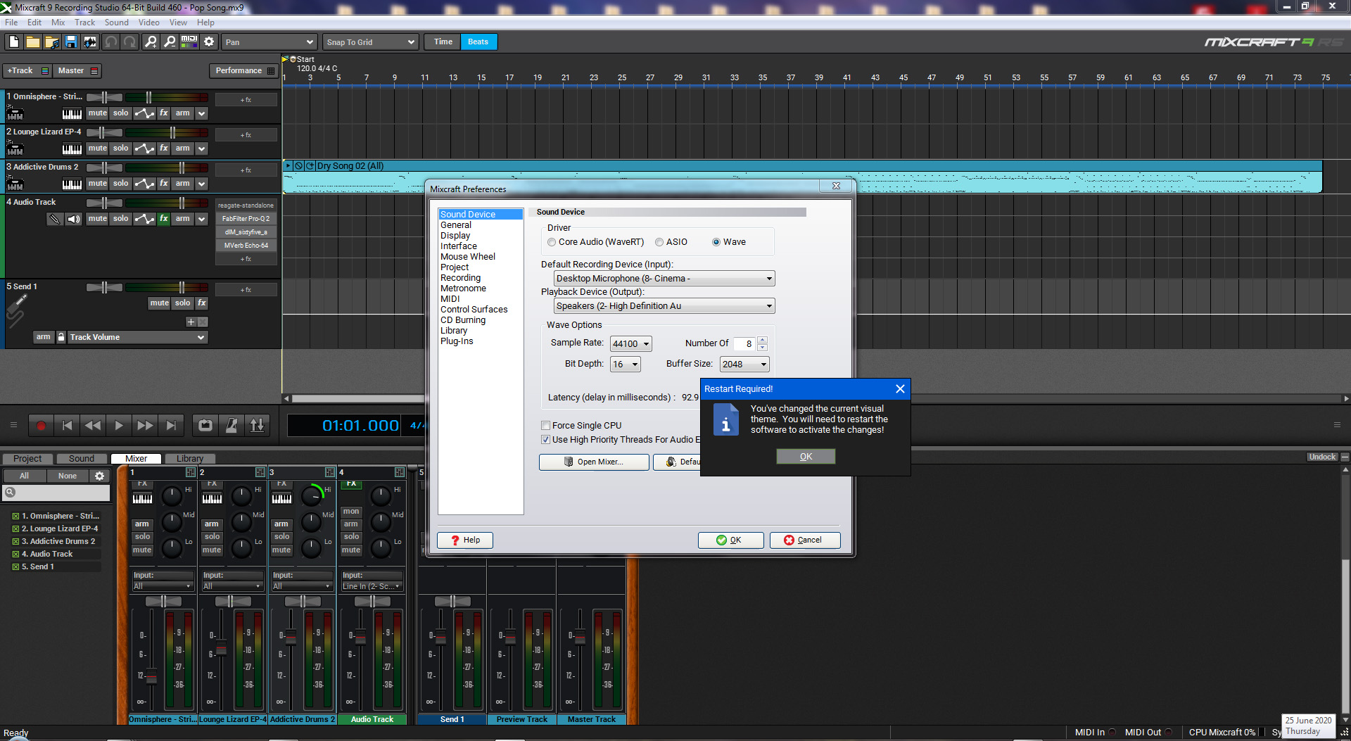Screen dimensions: 1351x741
Task: Click the mix down to audio icon
Action: (90, 42)
